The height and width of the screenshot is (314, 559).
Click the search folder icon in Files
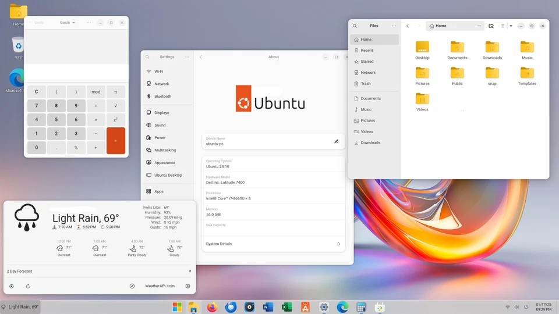pos(491,26)
